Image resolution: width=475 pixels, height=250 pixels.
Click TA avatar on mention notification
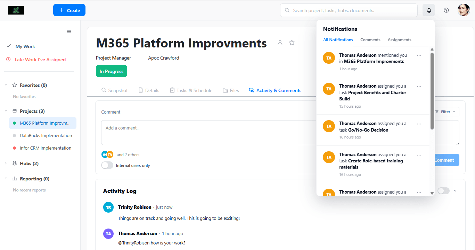click(x=329, y=58)
